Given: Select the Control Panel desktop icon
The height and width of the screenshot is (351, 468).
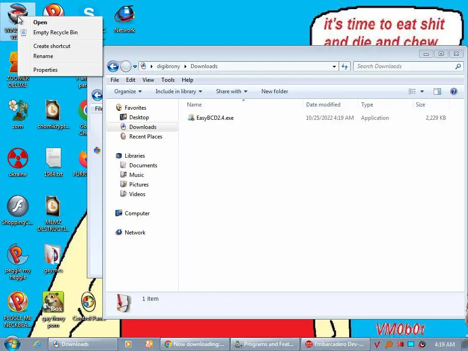Looking at the screenshot, I should click(89, 306).
